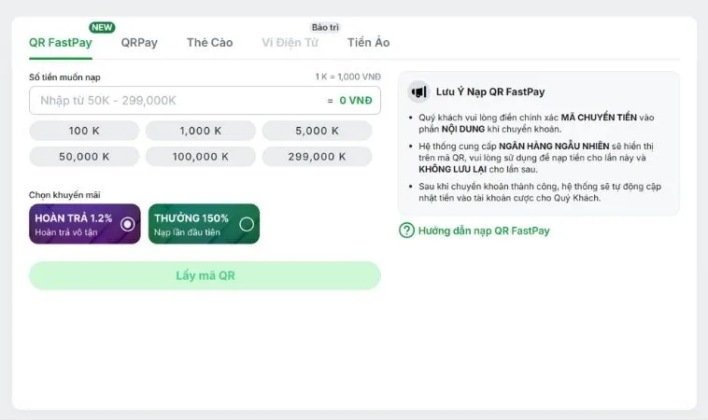Pick the 1,000 K quick amount
The width and height of the screenshot is (708, 420).
pos(201,131)
